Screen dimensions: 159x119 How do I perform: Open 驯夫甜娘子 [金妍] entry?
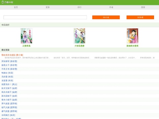9,96
